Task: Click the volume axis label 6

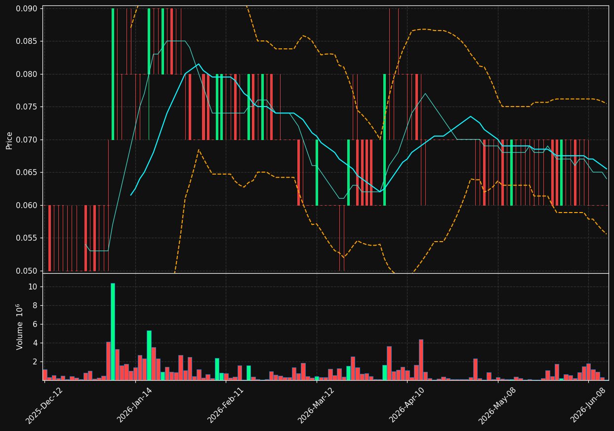Action: pyautogui.click(x=36, y=324)
